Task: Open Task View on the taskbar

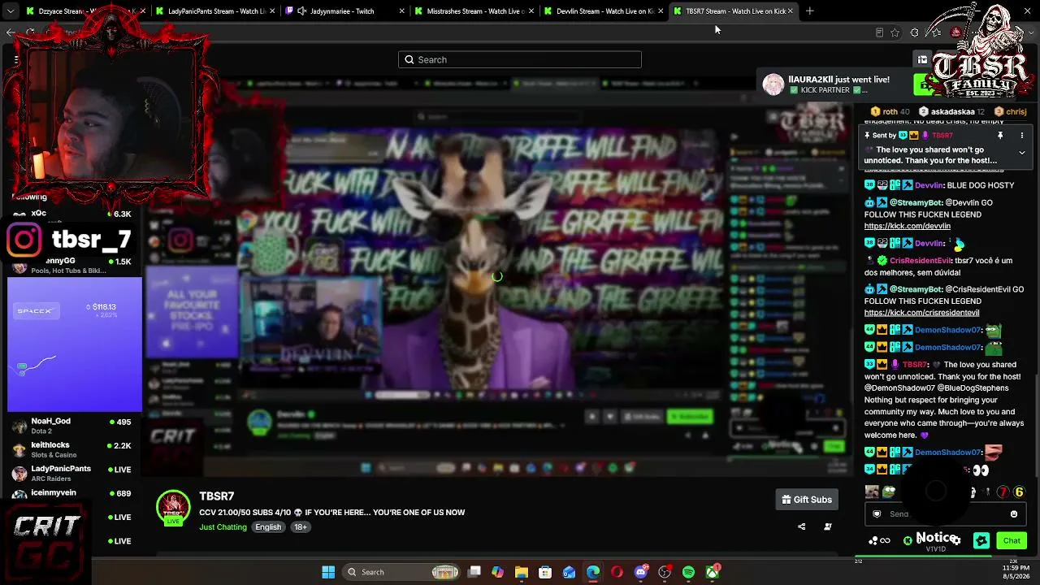Action: pyautogui.click(x=474, y=572)
